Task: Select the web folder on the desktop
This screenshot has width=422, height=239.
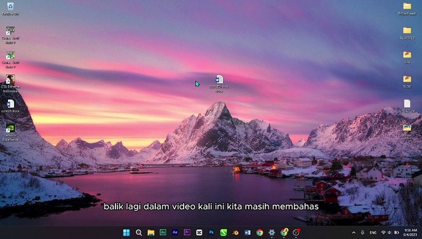Action: click(407, 57)
